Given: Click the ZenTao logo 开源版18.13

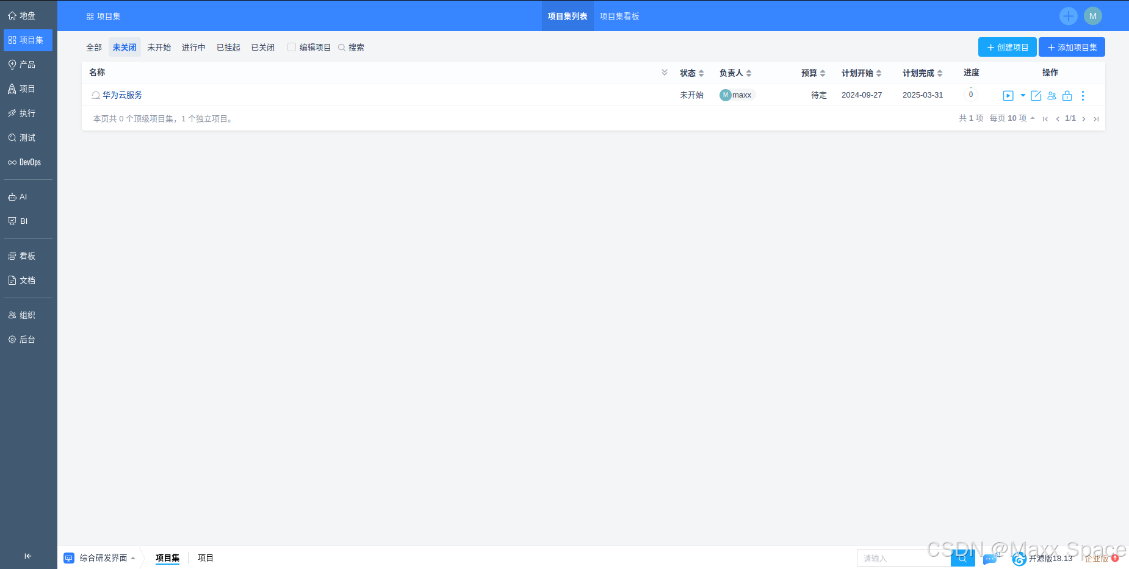Looking at the screenshot, I should [1042, 559].
